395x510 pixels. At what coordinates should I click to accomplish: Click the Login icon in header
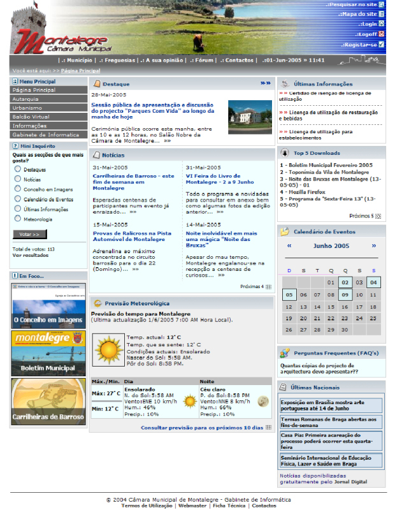(x=382, y=24)
